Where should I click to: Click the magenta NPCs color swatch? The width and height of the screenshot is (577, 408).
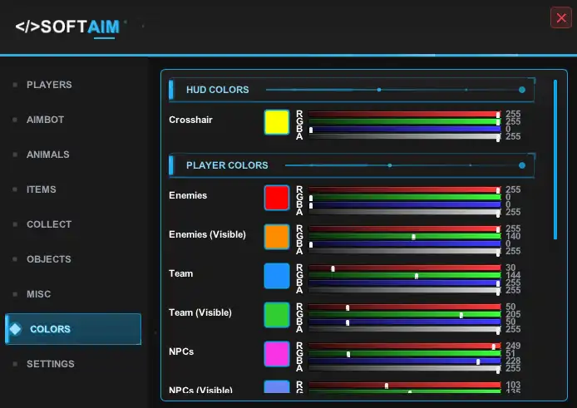(x=276, y=353)
